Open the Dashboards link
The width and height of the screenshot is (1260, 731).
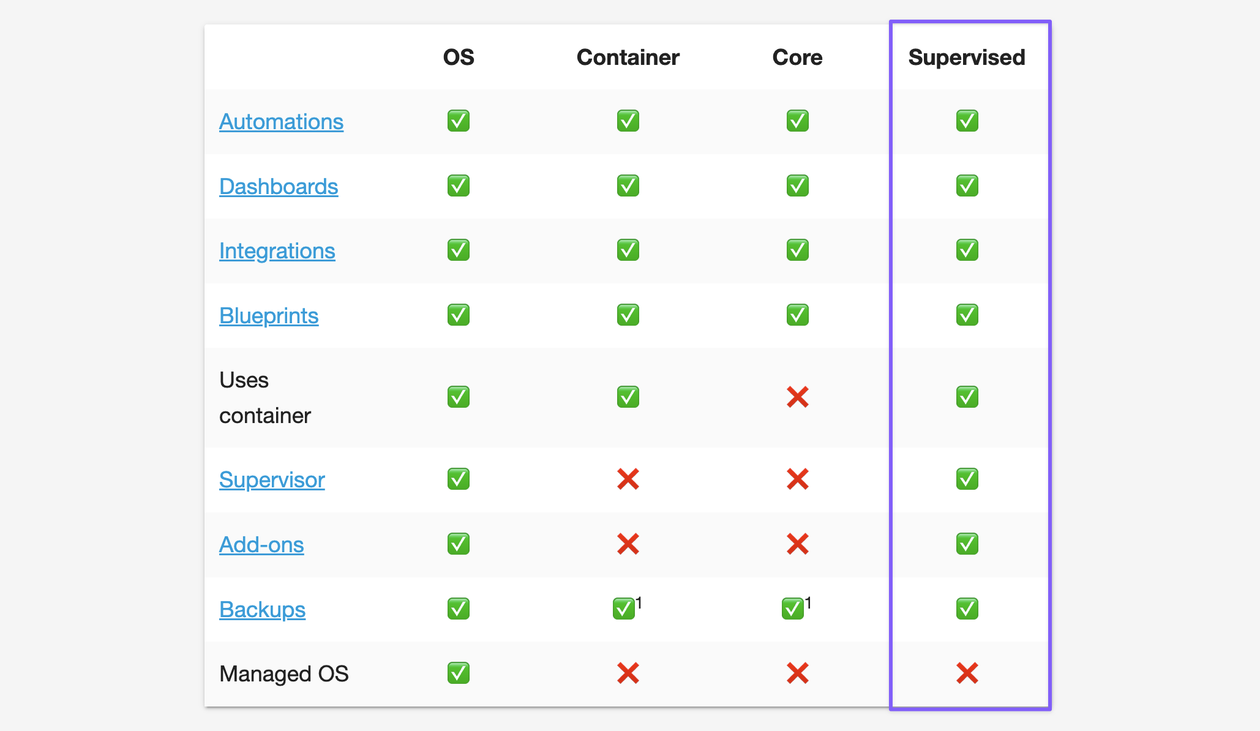[x=279, y=187]
